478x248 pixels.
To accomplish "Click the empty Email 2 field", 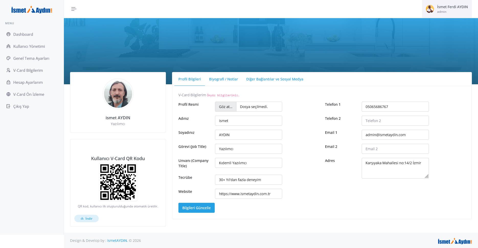I will tap(395, 149).
